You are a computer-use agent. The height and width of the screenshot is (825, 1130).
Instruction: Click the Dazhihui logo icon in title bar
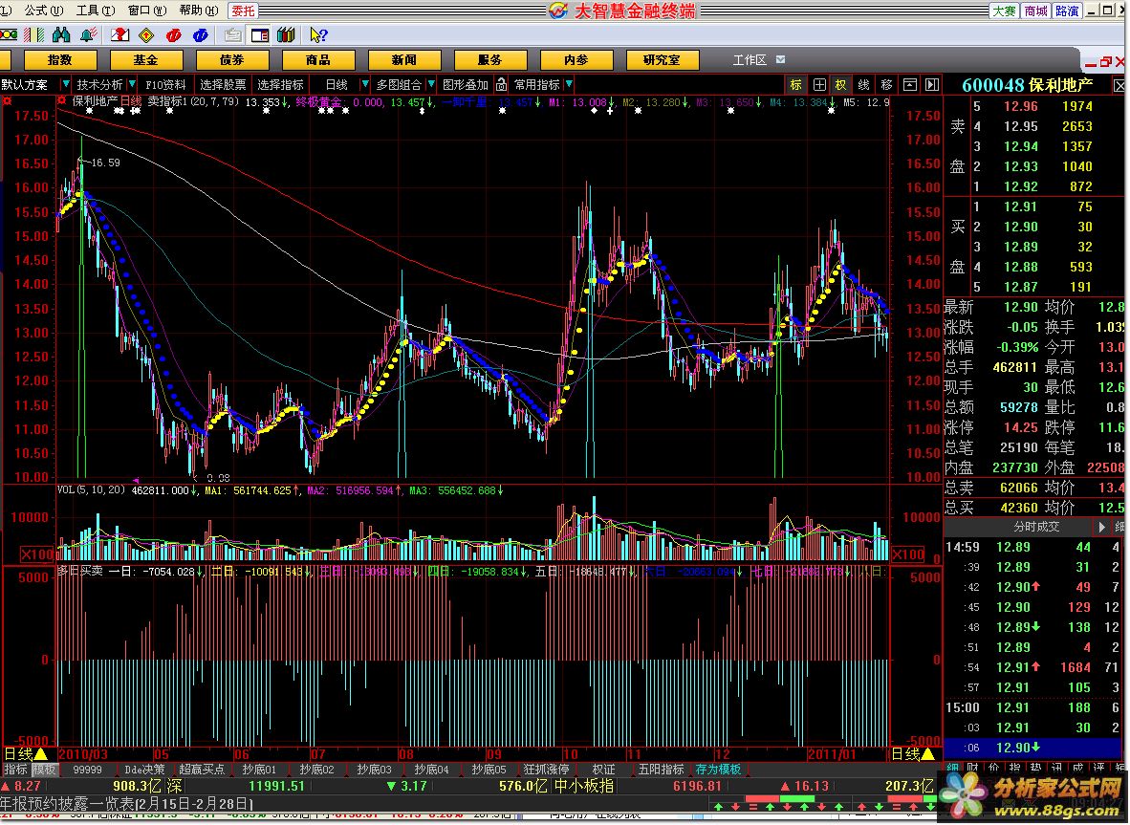click(557, 11)
